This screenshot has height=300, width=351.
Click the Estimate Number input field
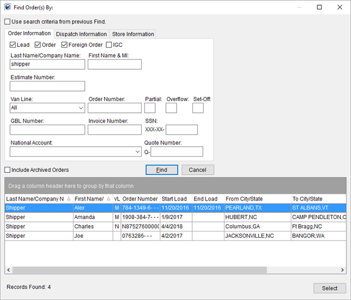[47, 86]
